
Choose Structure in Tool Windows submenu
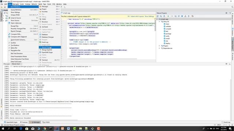pyautogui.click(x=50, y=22)
